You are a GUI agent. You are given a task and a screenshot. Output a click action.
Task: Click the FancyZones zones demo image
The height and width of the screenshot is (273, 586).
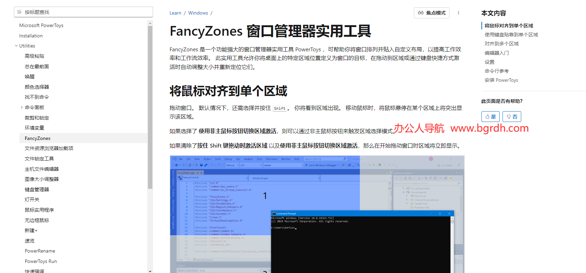click(x=317, y=214)
